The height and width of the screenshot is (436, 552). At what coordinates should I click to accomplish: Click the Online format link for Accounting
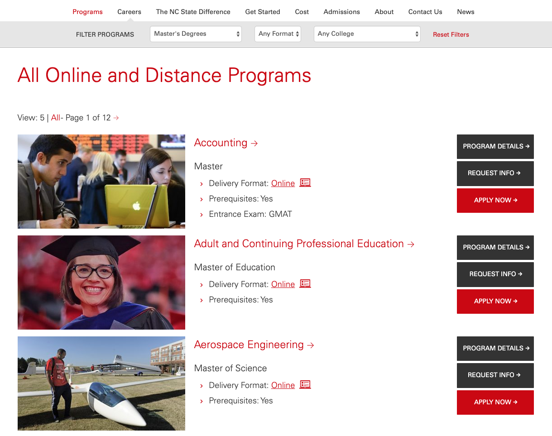283,183
